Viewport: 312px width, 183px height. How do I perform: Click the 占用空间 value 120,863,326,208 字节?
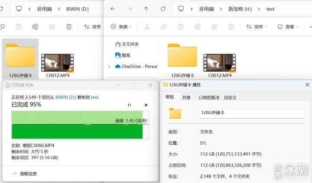(x=231, y=165)
